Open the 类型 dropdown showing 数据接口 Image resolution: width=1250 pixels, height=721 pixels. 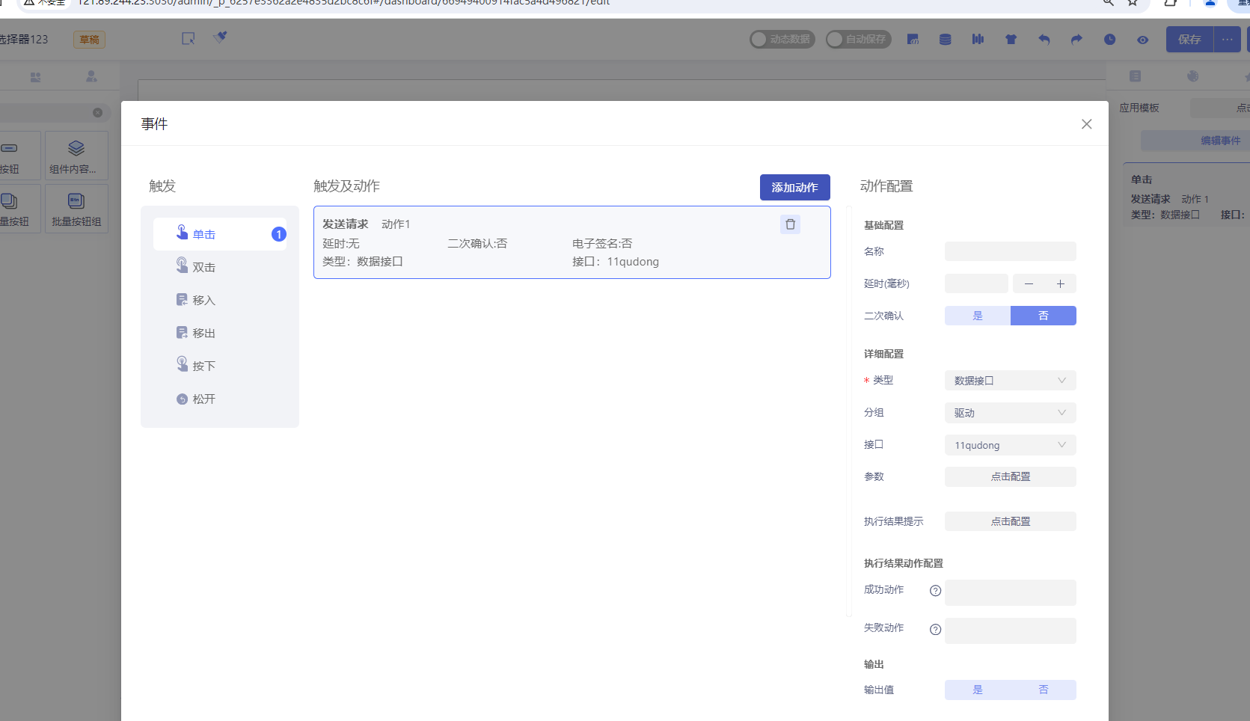click(x=1011, y=381)
